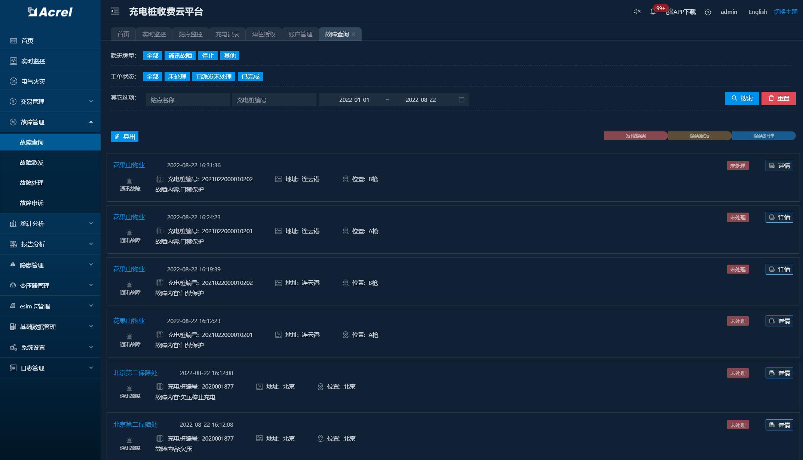Open 详情 for first 花果山物业 record
Image resolution: width=803 pixels, height=460 pixels.
[x=779, y=165]
